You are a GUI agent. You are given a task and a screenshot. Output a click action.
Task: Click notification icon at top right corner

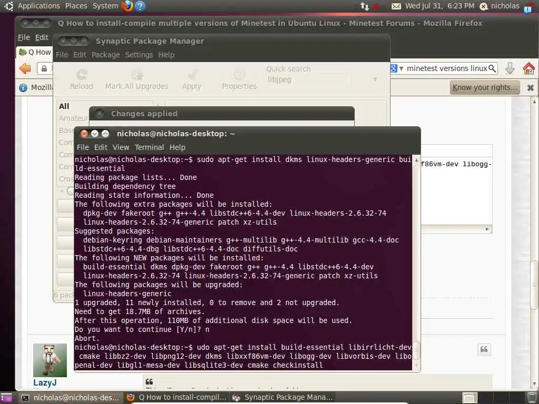pyautogui.click(x=528, y=8)
